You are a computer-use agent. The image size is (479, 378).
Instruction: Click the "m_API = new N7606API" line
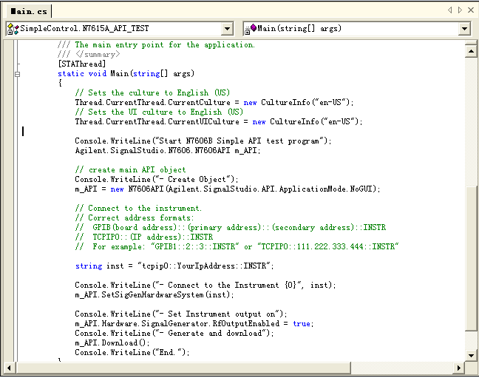[x=228, y=189]
